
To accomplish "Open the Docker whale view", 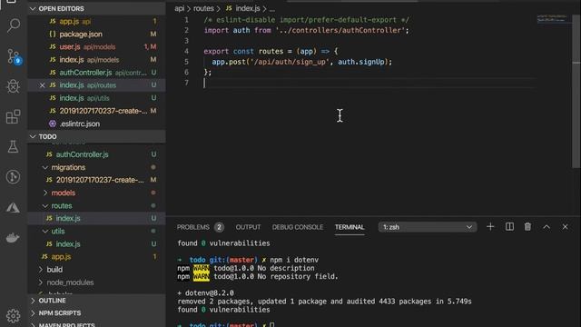I will coord(14,238).
